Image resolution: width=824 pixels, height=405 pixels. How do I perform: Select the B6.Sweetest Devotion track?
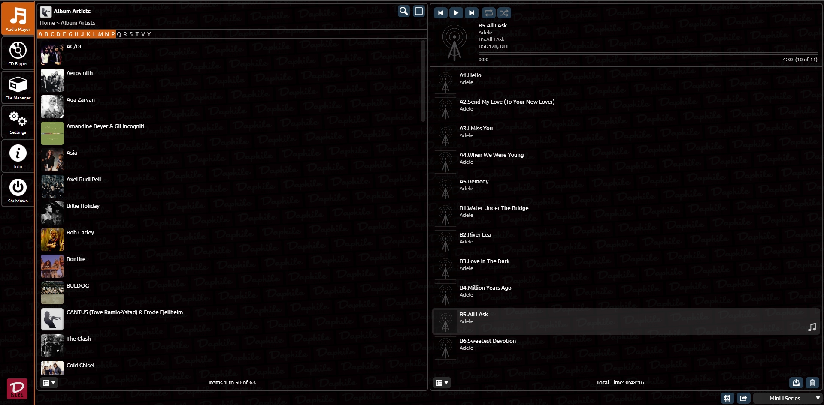pyautogui.click(x=626, y=348)
